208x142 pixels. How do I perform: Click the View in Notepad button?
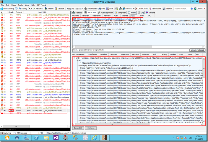tap(197, 50)
